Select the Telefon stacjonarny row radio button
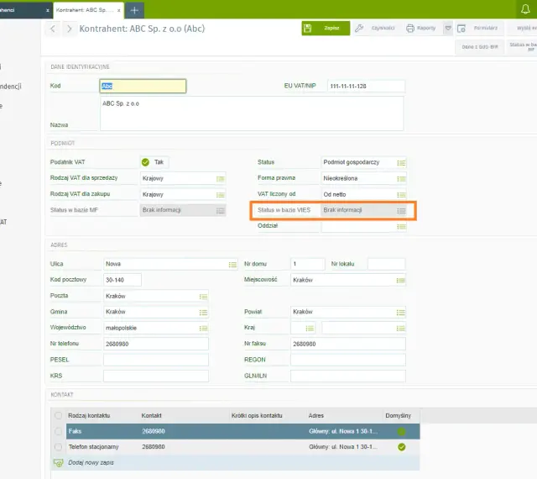537x479 pixels. tap(58, 447)
